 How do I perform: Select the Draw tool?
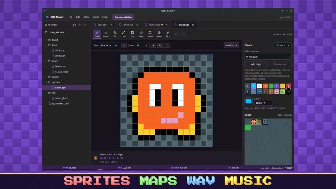pos(97,34)
